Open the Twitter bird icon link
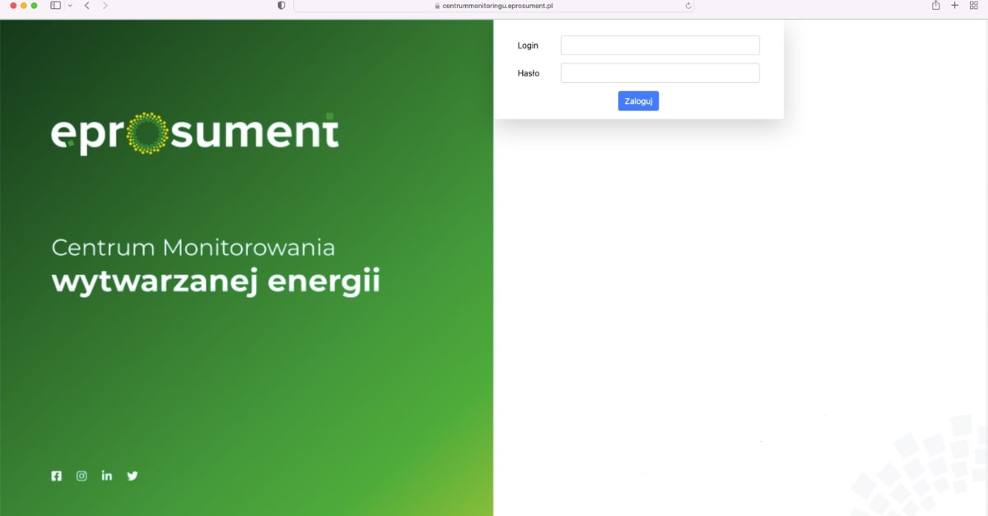The image size is (988, 516). tap(133, 476)
